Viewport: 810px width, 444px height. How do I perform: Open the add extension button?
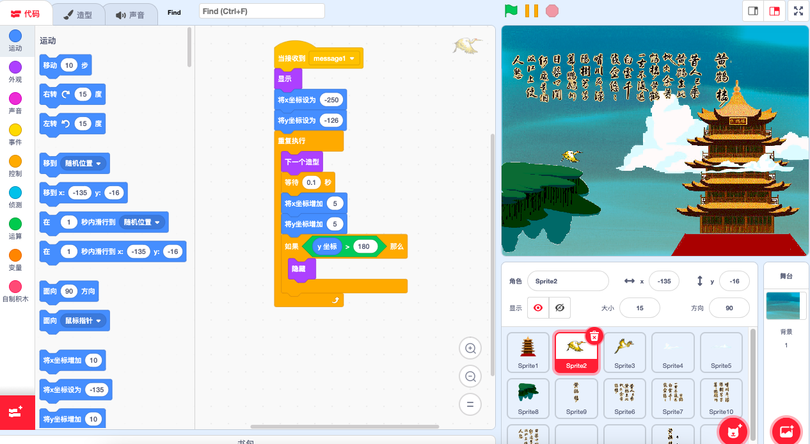(17, 413)
